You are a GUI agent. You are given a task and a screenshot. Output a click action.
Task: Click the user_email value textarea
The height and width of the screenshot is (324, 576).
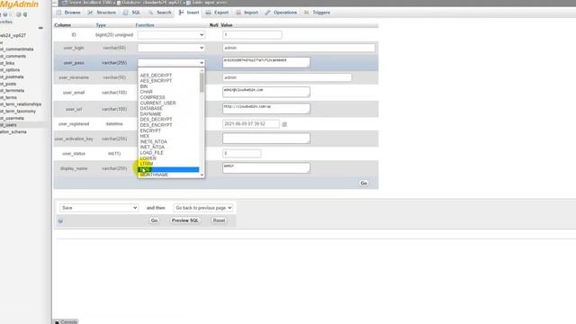[266, 92]
